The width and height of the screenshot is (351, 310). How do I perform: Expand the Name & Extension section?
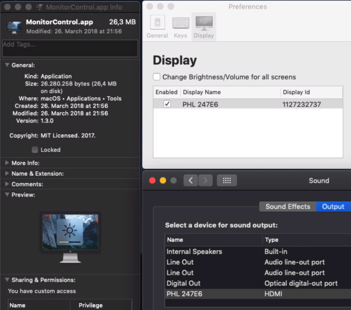[x=7, y=174]
